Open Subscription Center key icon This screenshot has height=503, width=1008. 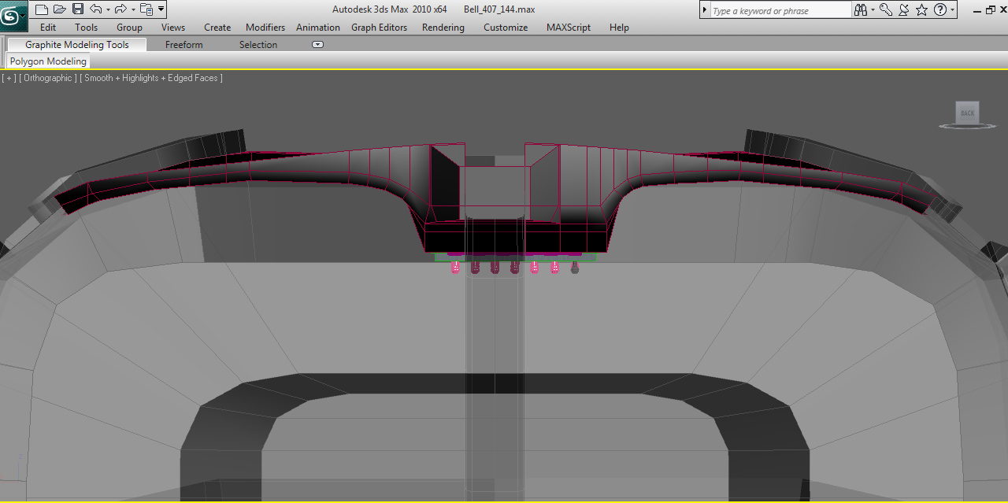click(886, 10)
